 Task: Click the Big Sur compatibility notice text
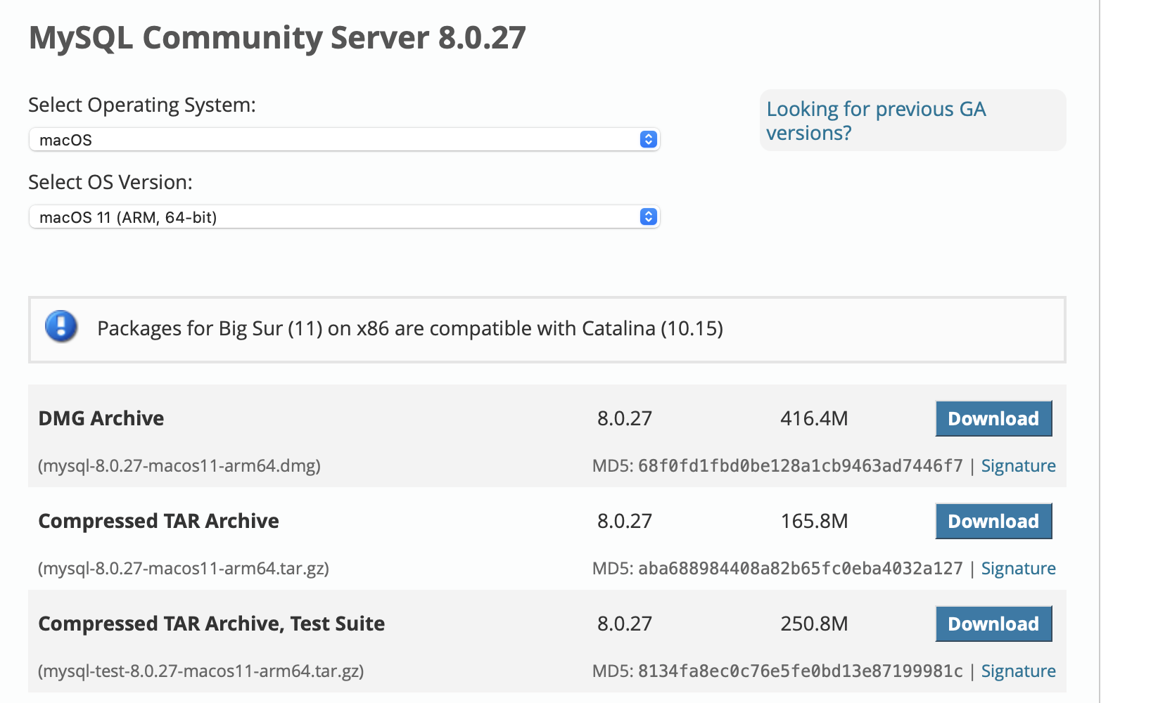tap(410, 328)
